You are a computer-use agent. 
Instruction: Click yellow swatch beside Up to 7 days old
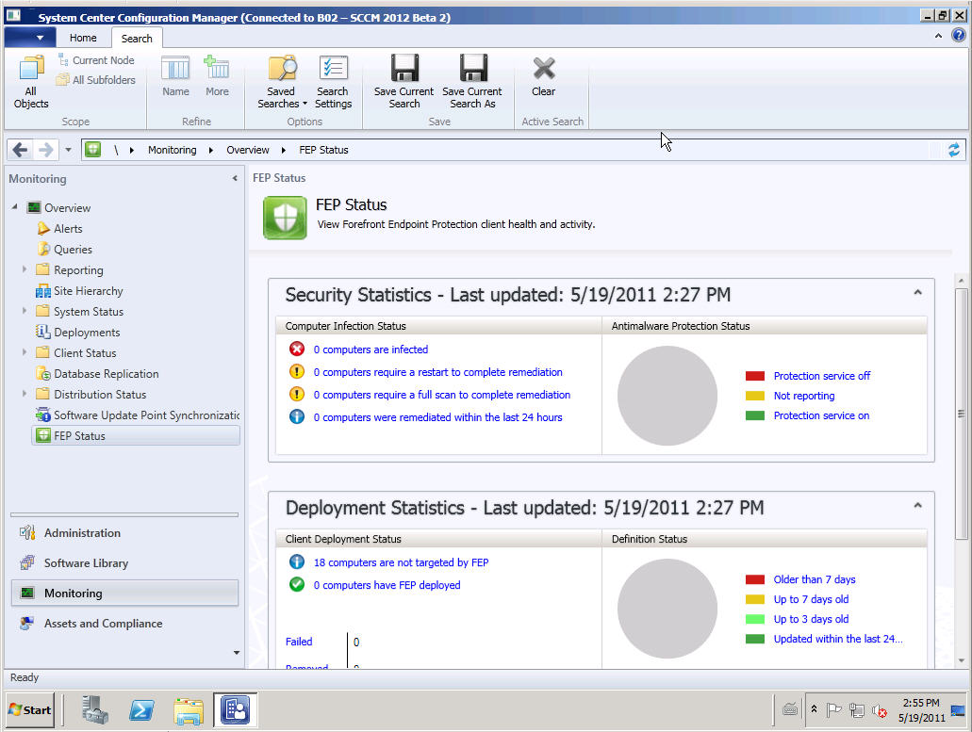754,599
